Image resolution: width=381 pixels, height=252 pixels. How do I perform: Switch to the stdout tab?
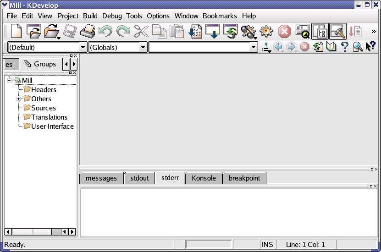point(139,178)
